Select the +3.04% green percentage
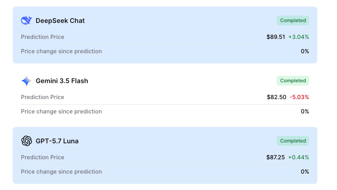Viewport: 337px width, 190px height. (298, 37)
